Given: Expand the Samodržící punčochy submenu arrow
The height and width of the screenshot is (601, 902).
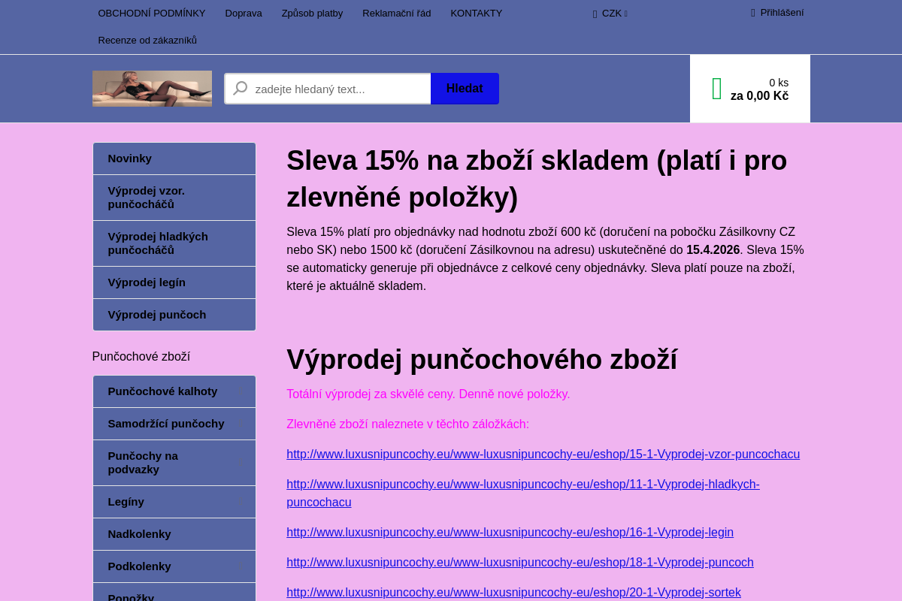Looking at the screenshot, I should point(239,424).
